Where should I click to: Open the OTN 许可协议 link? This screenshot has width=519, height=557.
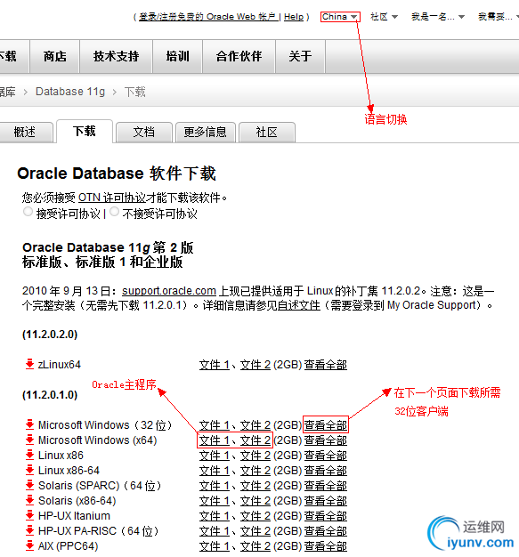[112, 198]
